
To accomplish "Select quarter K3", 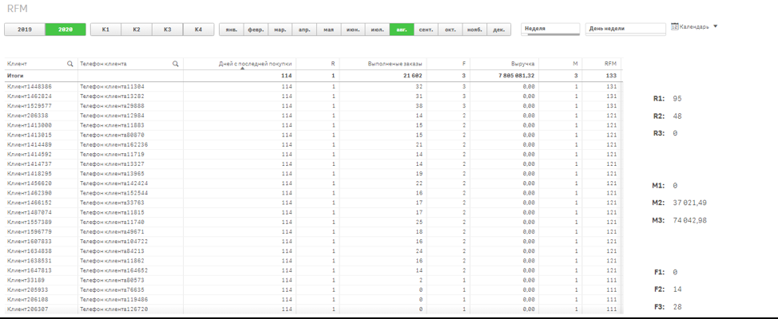I will coord(167,30).
